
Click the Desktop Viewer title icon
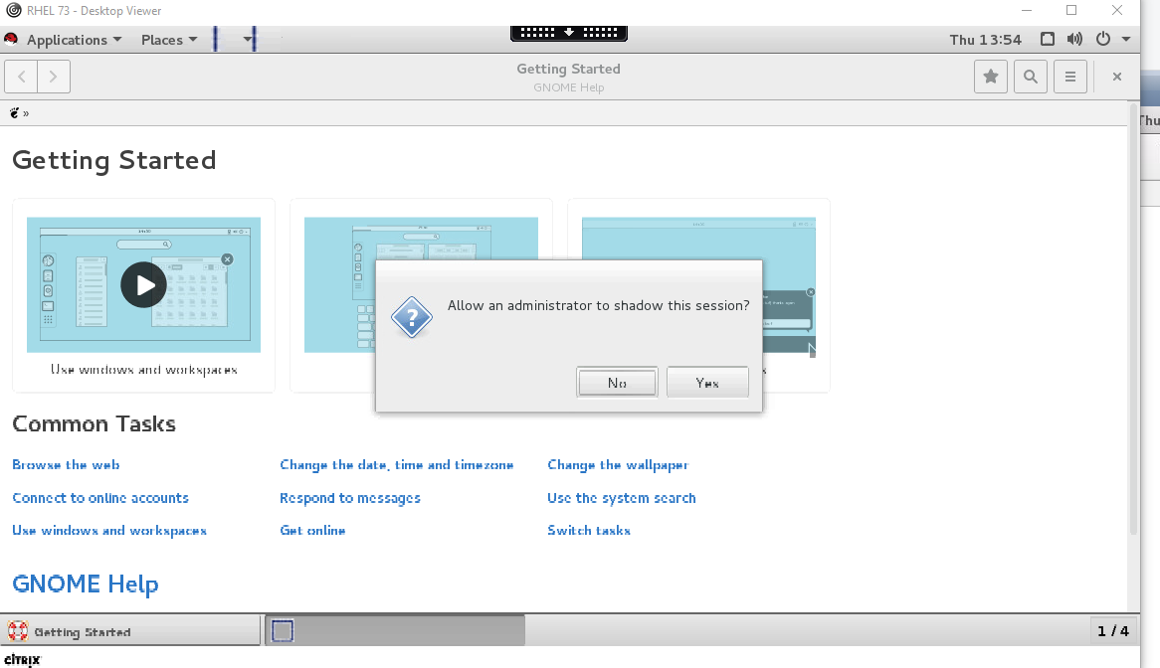point(13,10)
